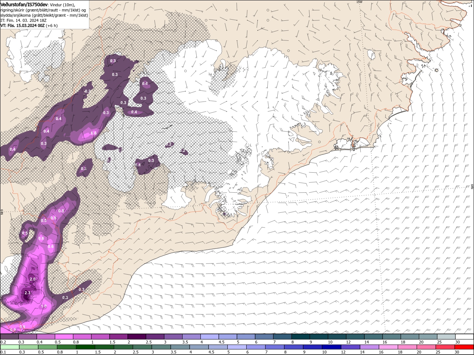Pick the dark teal upper-row swatch between 8 and 9
Viewport: 474px width, 355px height.
coord(301,336)
